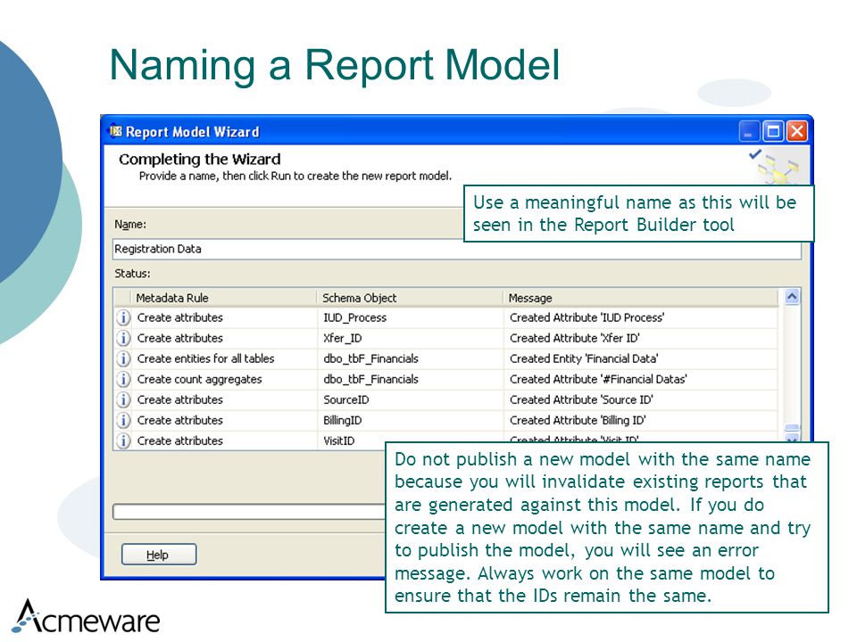Select 'Created Entity 'Financial Data'' message

(x=584, y=358)
